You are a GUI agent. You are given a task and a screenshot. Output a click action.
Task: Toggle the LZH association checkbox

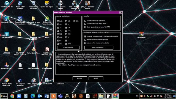click(66, 28)
